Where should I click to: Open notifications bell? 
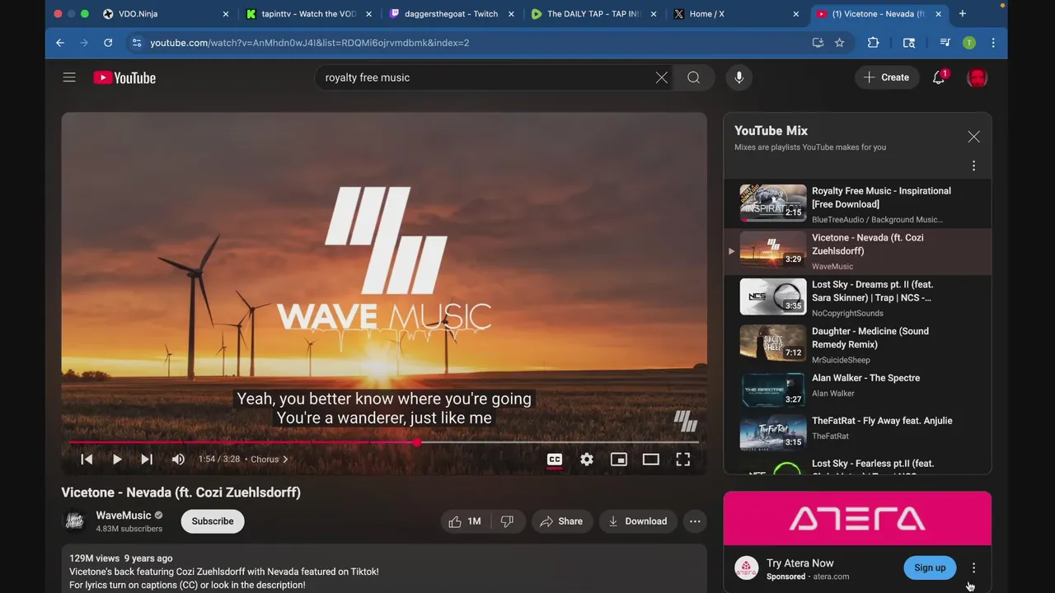(939, 77)
